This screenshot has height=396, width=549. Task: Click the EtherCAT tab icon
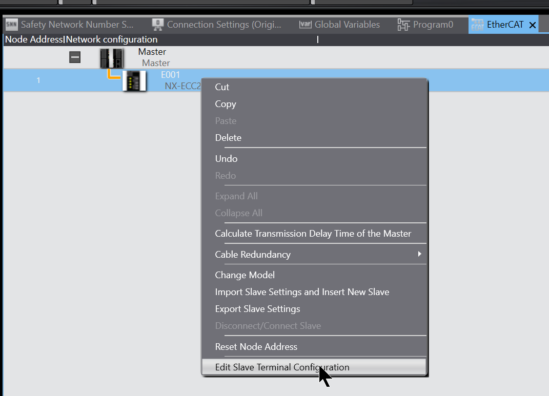(x=477, y=25)
